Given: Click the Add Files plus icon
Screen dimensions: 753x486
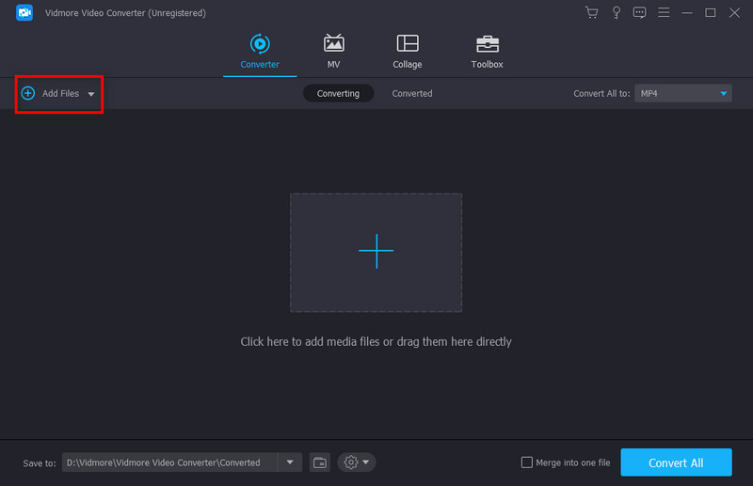Looking at the screenshot, I should (28, 93).
